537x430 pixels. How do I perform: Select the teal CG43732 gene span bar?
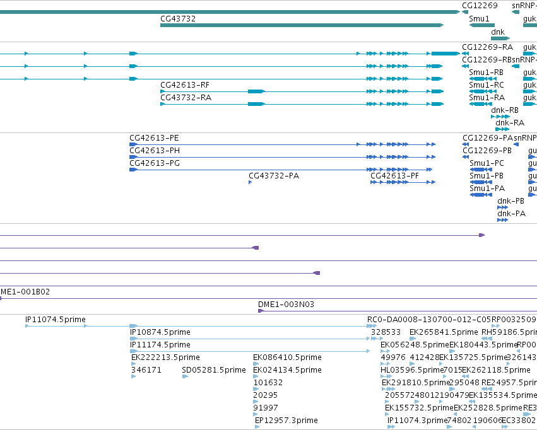(x=302, y=25)
